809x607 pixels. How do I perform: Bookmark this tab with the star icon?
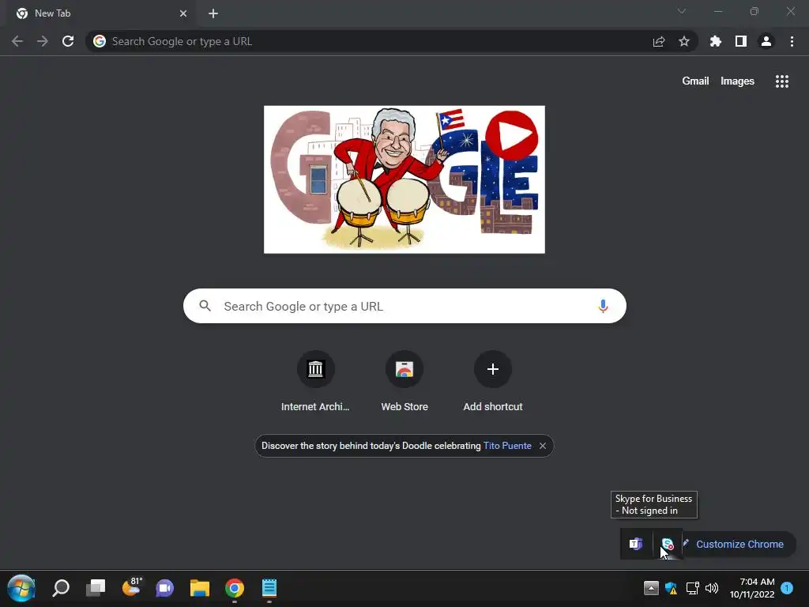[x=684, y=41]
